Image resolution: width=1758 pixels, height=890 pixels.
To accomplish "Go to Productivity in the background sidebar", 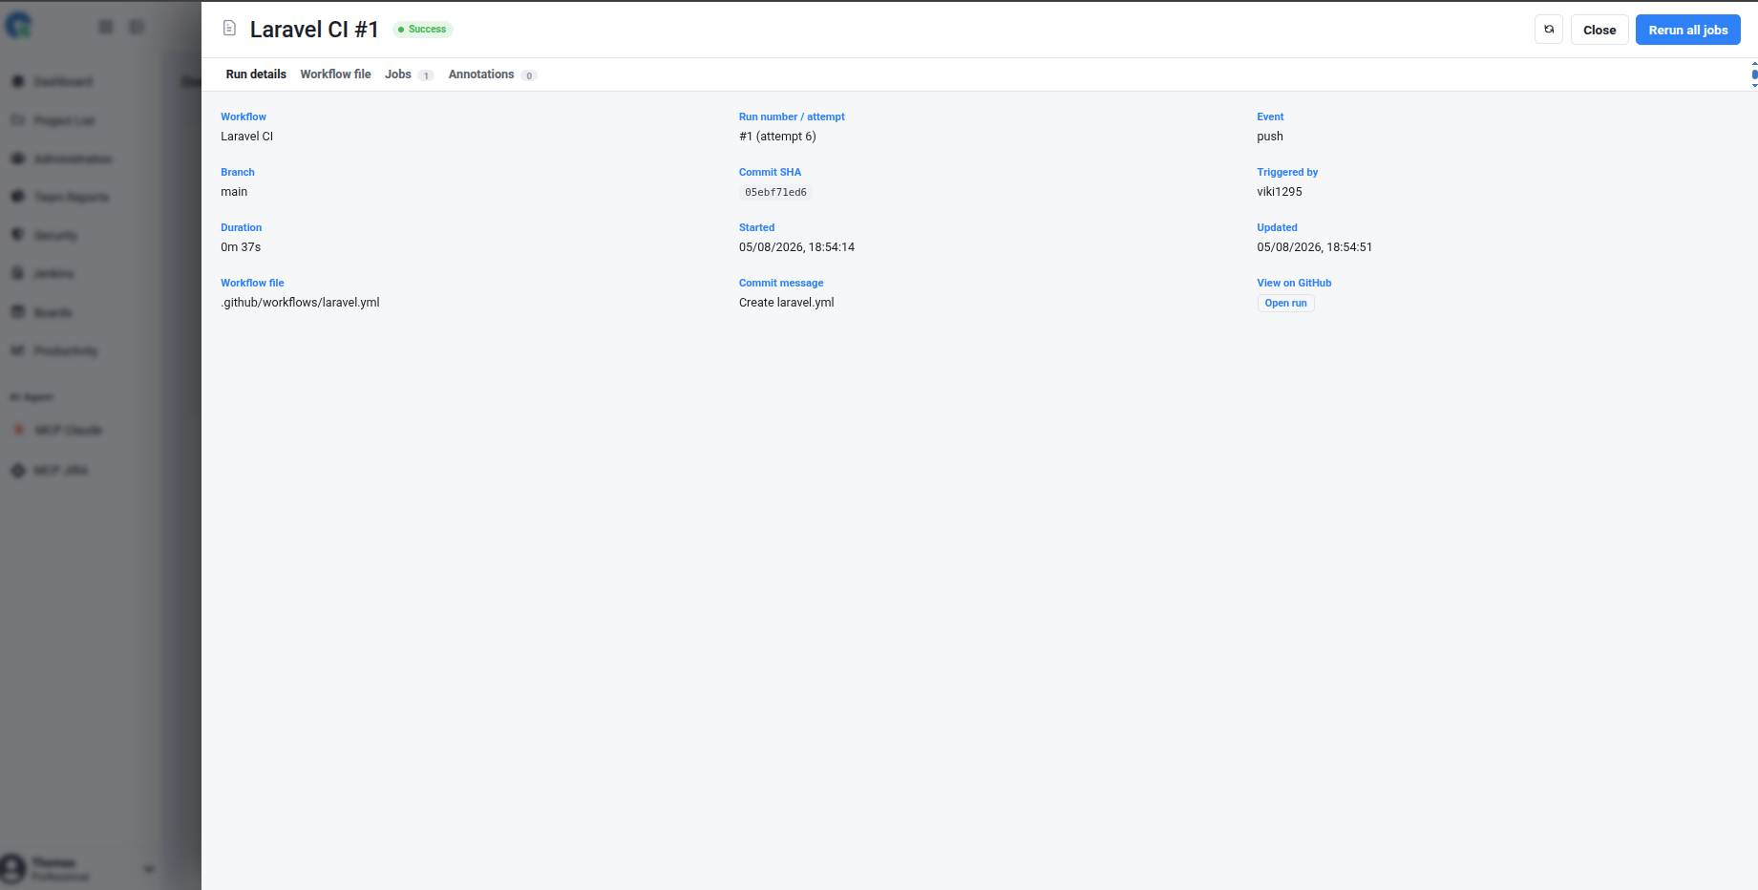I will [x=65, y=350].
